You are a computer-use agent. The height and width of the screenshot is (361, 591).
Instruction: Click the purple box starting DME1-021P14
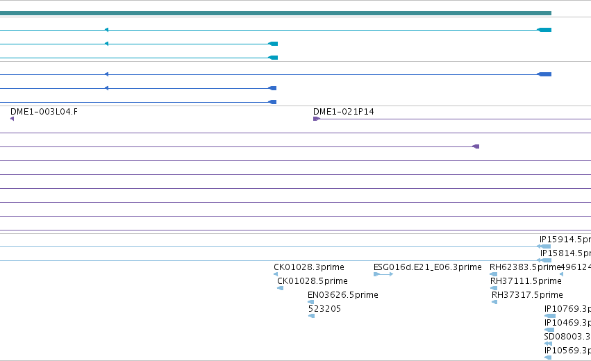(316, 119)
